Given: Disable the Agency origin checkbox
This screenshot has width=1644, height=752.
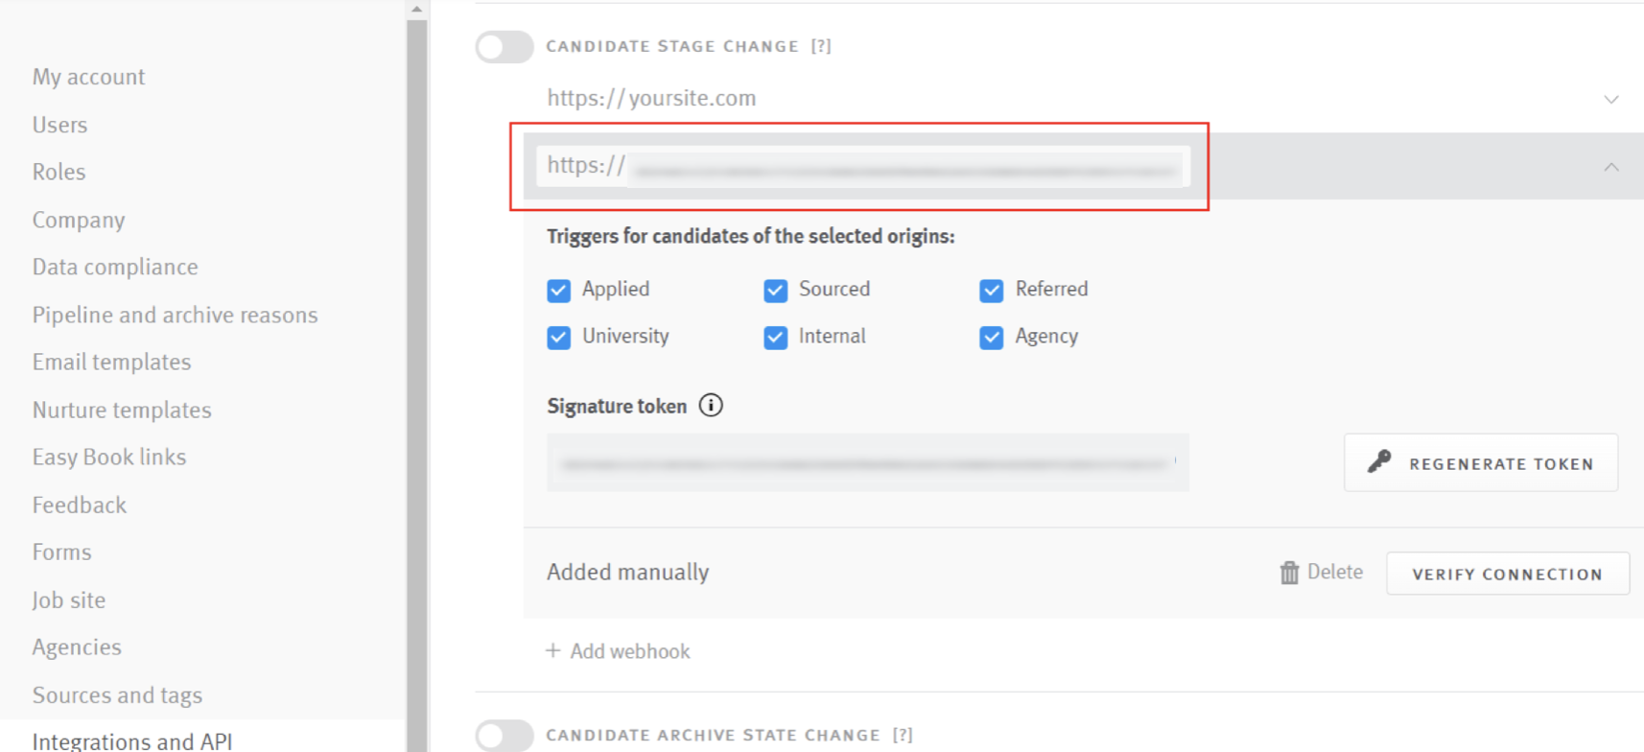Looking at the screenshot, I should [x=991, y=337].
